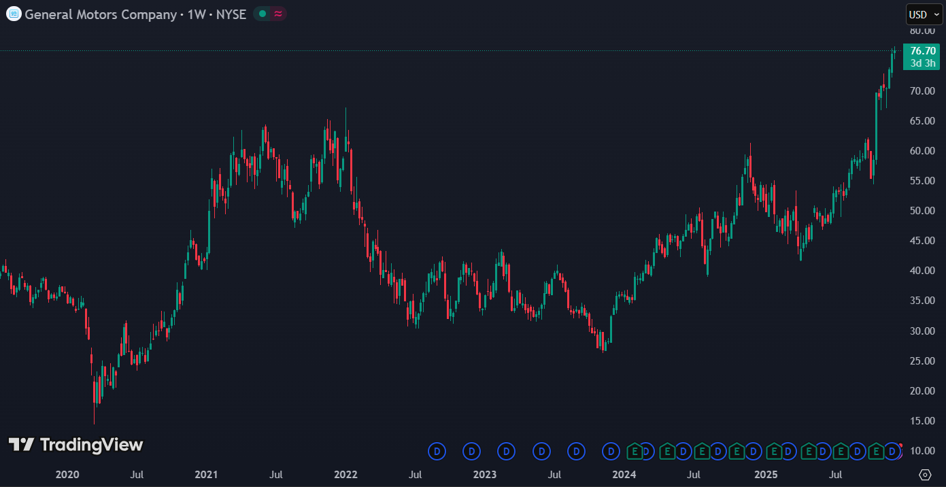Click the first earnings marker after the 2024 label
The image size is (946, 487).
pyautogui.click(x=635, y=450)
